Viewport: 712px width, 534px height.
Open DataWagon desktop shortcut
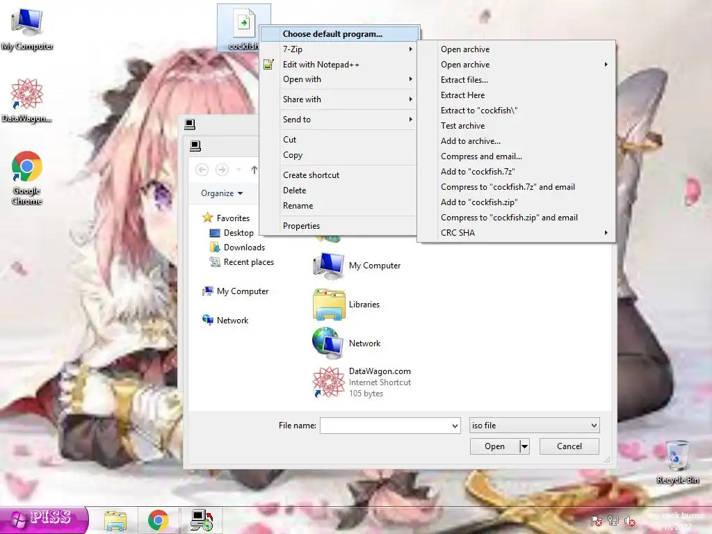(x=27, y=100)
